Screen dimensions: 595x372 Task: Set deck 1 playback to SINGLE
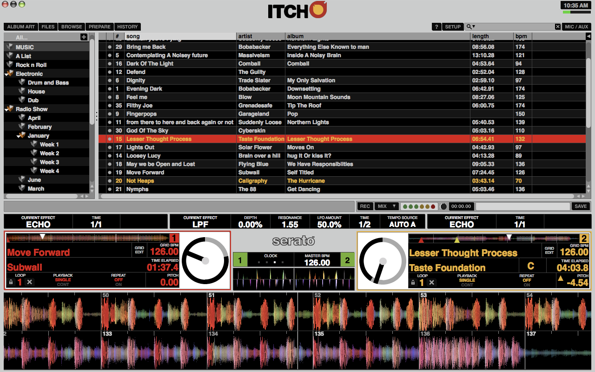click(63, 280)
